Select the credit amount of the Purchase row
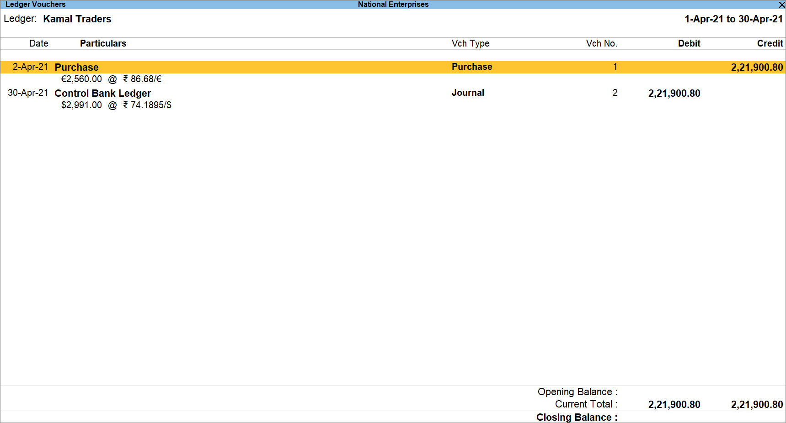Image resolution: width=786 pixels, height=423 pixels. [x=757, y=68]
